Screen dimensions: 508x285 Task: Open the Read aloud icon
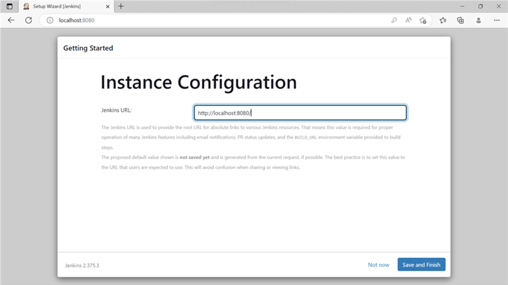pos(408,20)
